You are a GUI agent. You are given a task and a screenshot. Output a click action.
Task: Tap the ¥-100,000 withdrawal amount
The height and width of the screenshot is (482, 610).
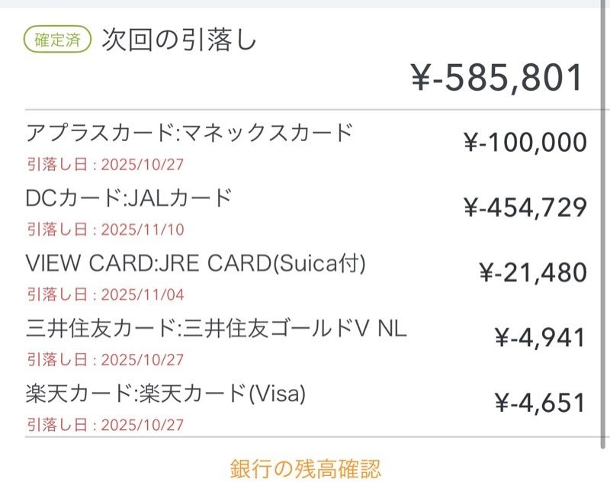525,142
